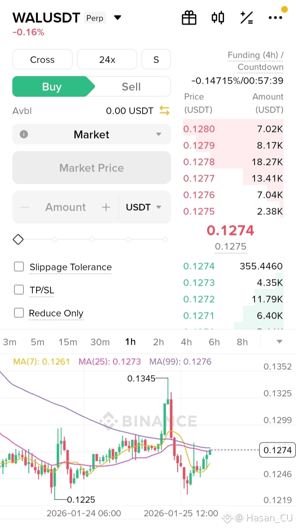This screenshot has height=528, width=296.
Task: Decrease amount with the minus icon
Action: 25,207
